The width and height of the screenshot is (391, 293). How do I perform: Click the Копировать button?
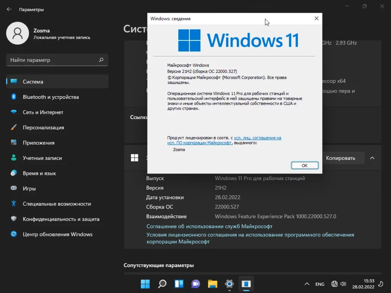coord(341,158)
